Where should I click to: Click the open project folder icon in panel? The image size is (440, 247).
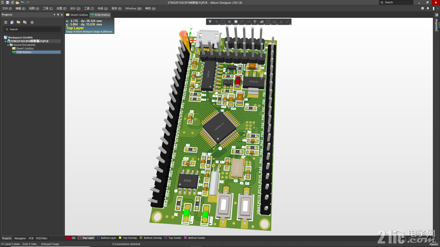(18, 22)
